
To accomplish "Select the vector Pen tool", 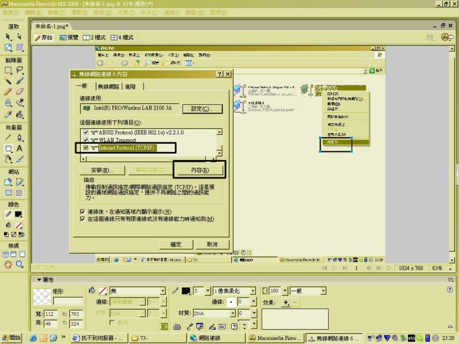I will tap(20, 137).
